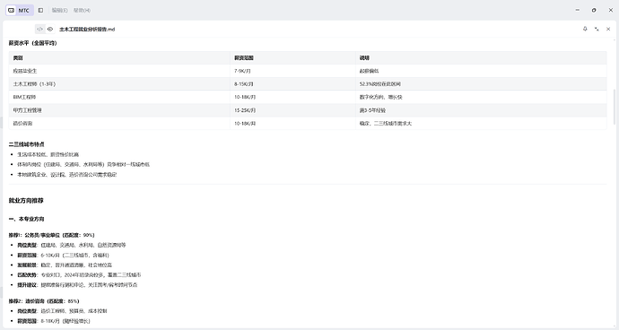Switch to source code view icon
Screen dimensions: 619x330
click(39, 30)
